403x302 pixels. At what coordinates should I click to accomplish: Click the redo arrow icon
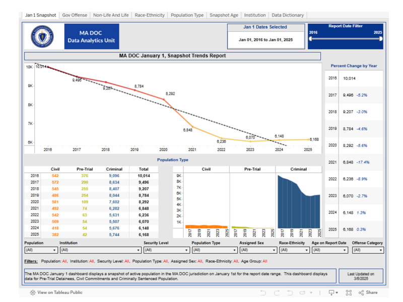[x=277, y=292]
